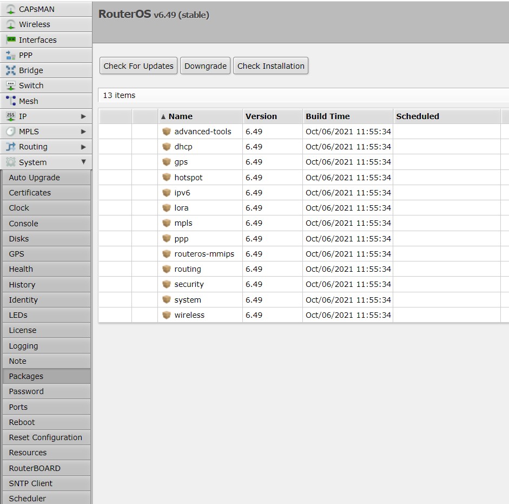Click Check For Updates button
Viewport: 509px width, 504px height.
[x=138, y=66]
